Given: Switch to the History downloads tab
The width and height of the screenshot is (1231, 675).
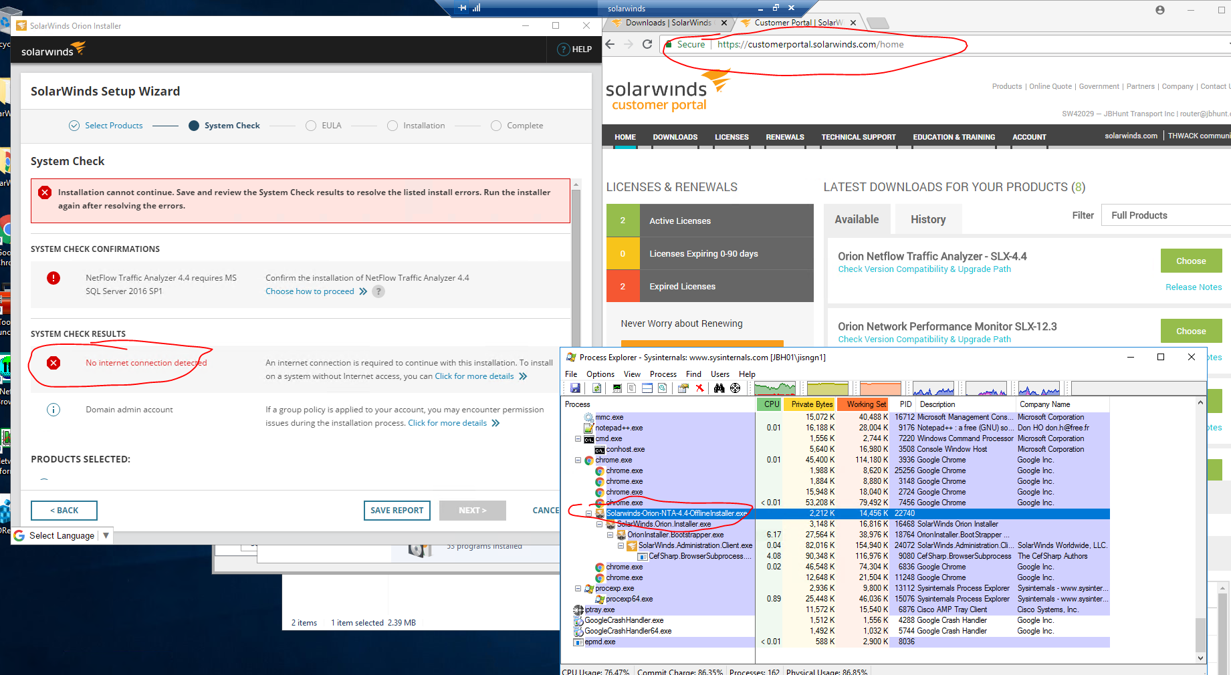Looking at the screenshot, I should point(928,219).
